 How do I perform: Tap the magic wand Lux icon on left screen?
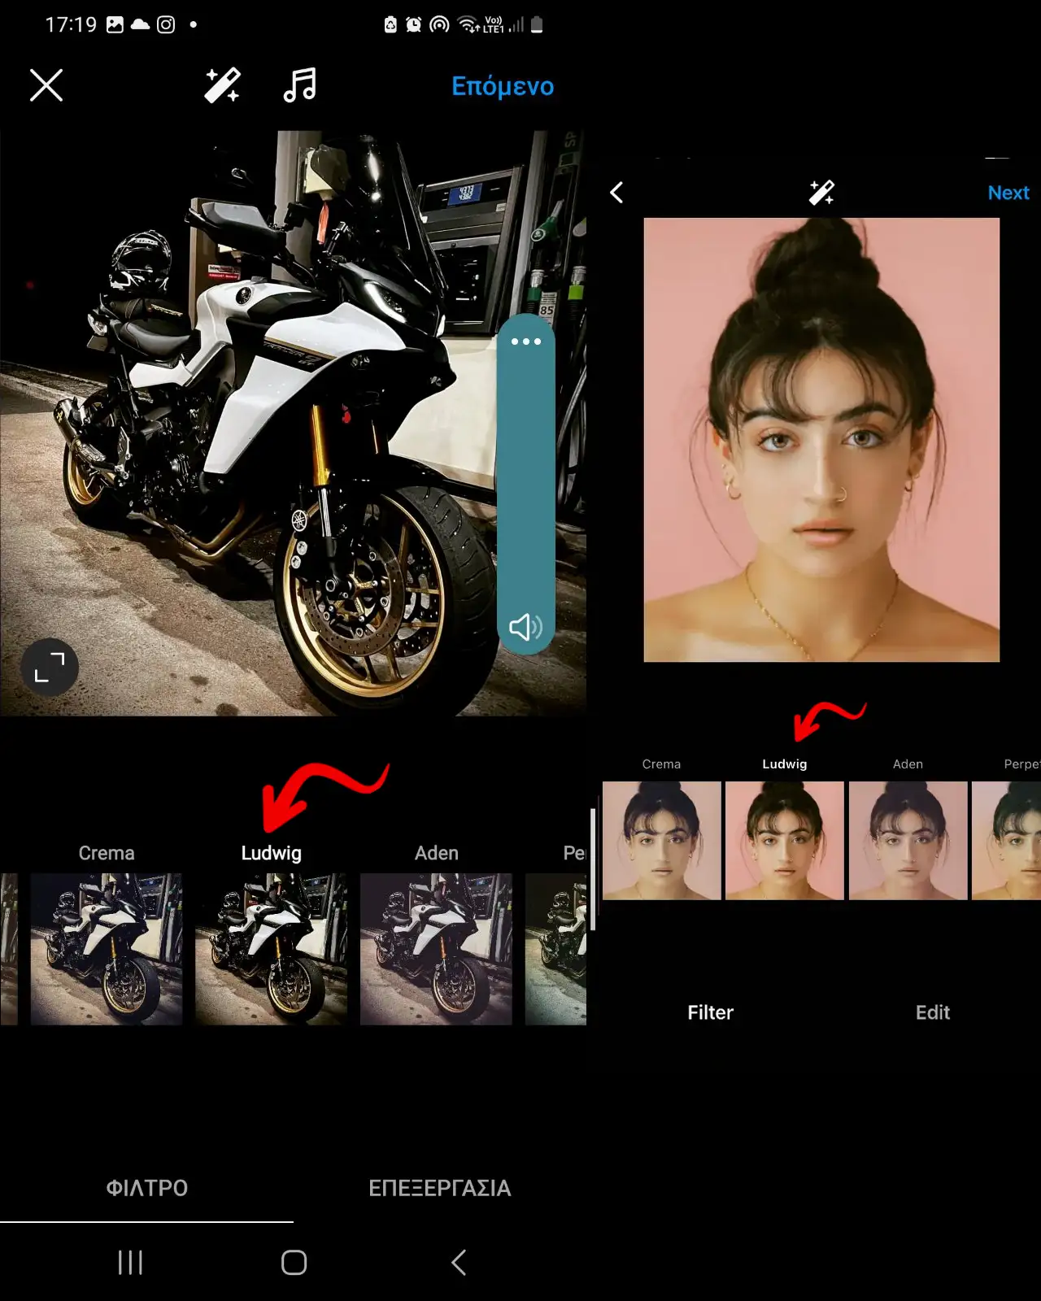222,85
